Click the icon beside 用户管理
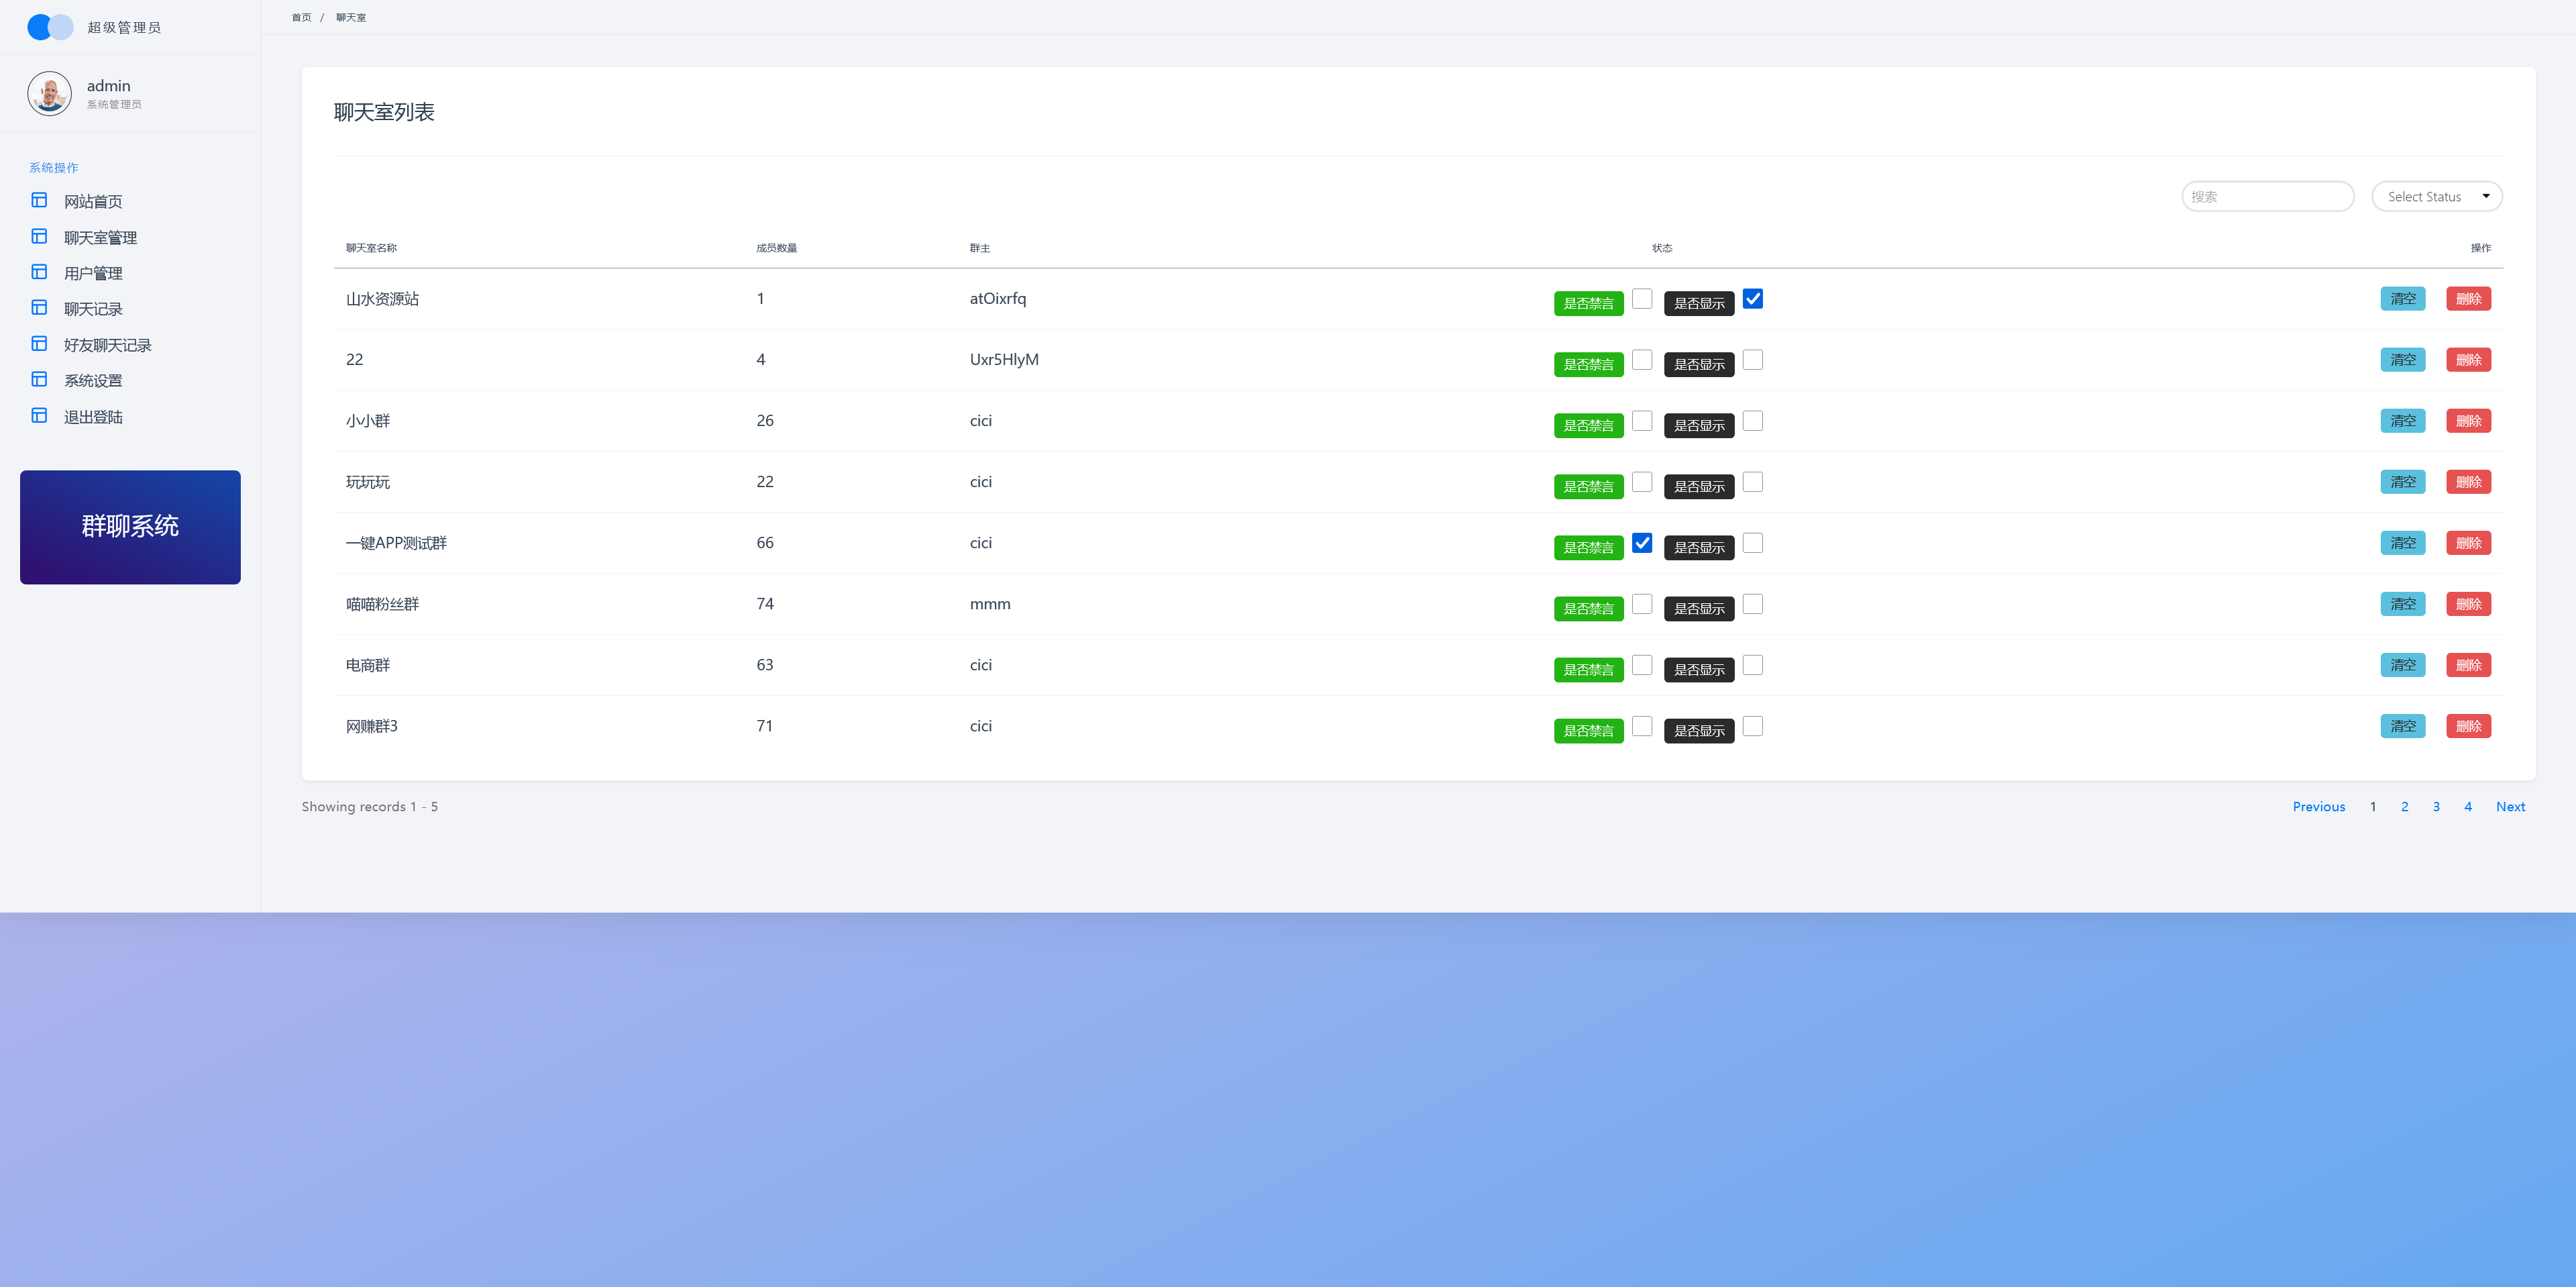 tap(39, 272)
